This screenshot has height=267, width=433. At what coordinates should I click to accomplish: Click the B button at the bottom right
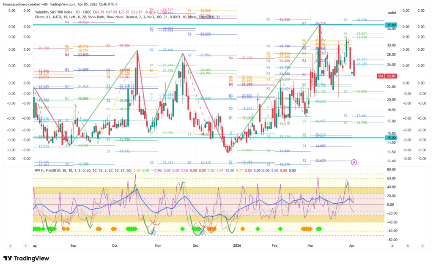408,245
